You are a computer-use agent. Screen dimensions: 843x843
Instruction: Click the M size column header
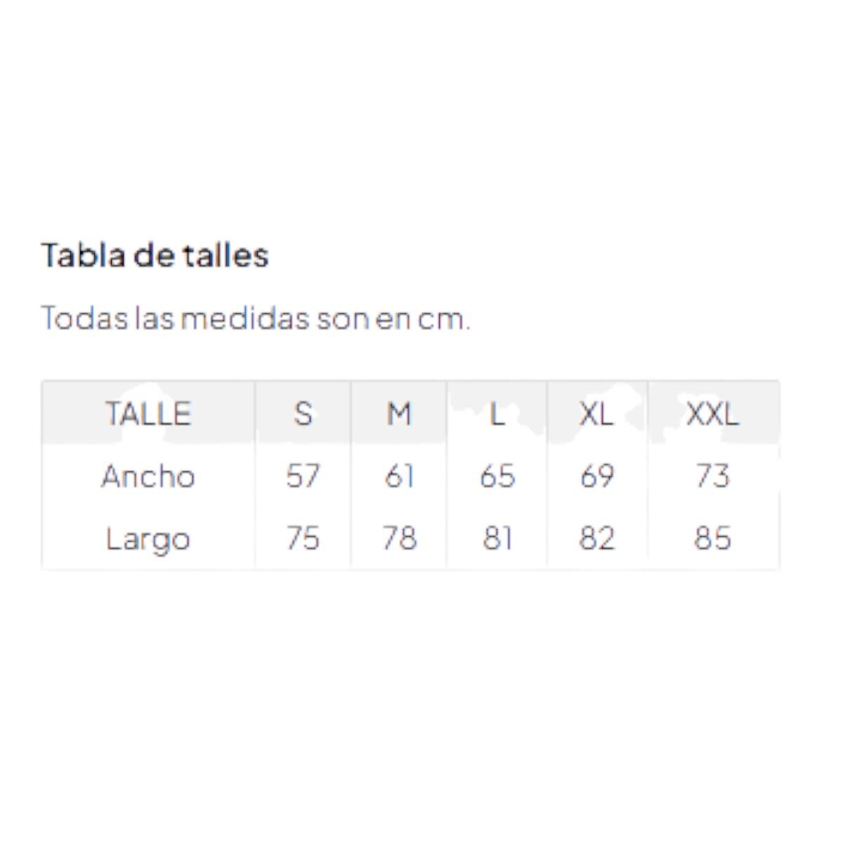click(399, 413)
